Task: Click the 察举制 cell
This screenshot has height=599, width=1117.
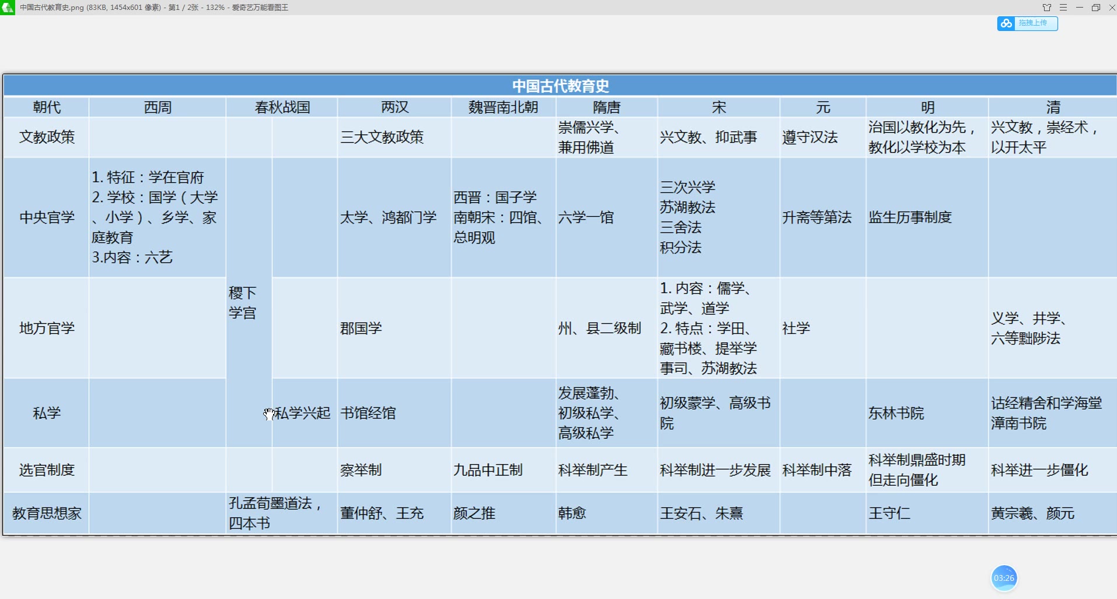Action: tap(395, 470)
